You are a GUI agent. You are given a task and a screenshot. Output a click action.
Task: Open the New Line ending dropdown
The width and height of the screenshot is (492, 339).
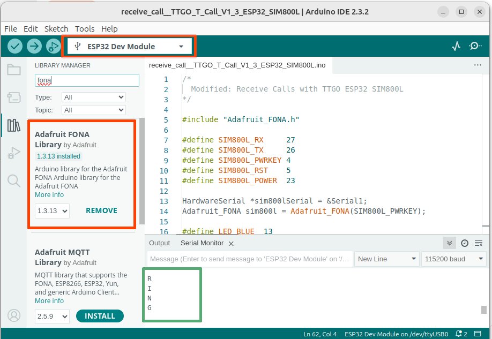(387, 259)
